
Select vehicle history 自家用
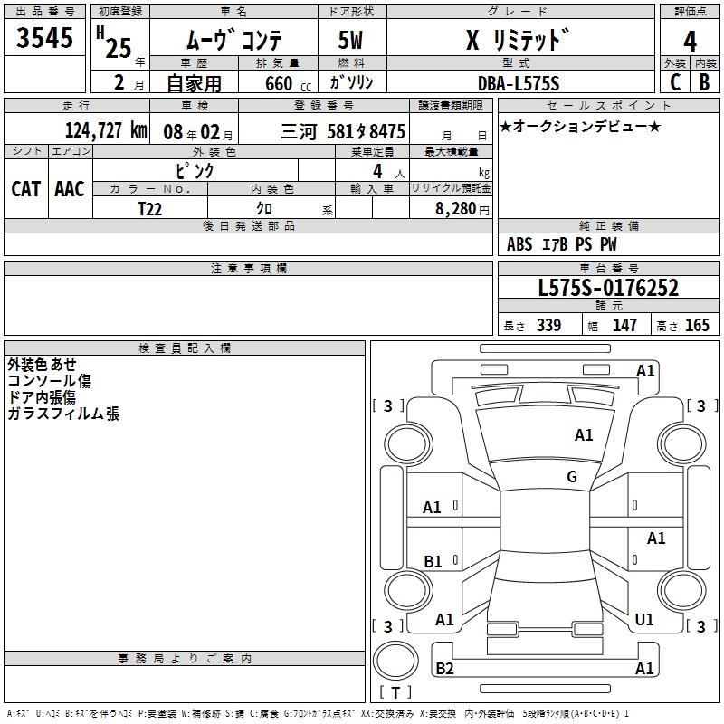coord(194,83)
